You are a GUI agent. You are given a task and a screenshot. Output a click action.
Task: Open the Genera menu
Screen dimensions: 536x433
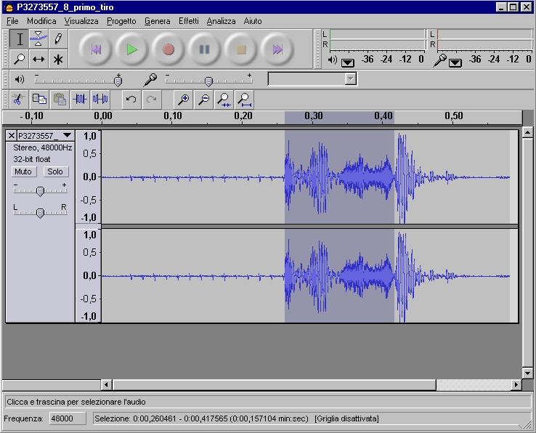(x=158, y=21)
